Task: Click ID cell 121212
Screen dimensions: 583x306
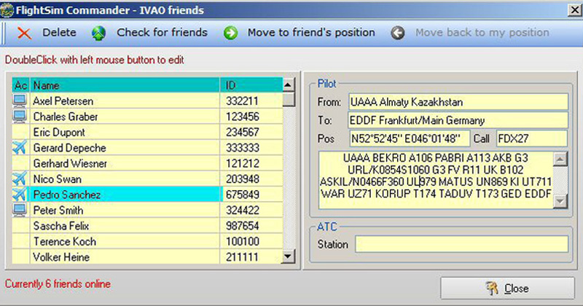Action: (x=251, y=163)
